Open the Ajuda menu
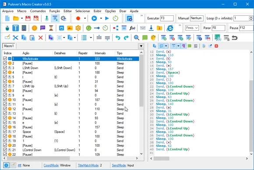Viewport: 254px width, 170px height. click(x=134, y=11)
